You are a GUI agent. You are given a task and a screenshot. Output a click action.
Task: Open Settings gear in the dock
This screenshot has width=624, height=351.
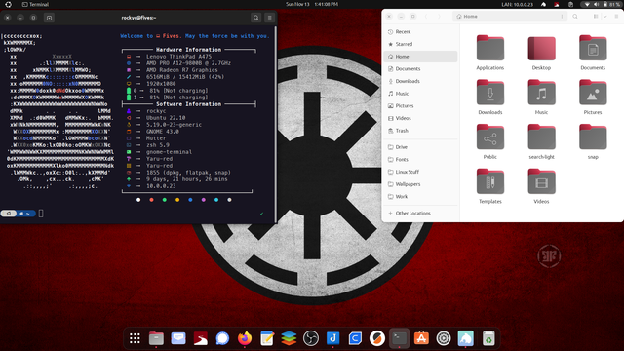point(444,338)
